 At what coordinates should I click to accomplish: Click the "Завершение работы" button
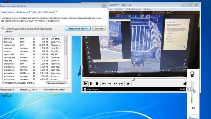pyautogui.click(x=78, y=29)
